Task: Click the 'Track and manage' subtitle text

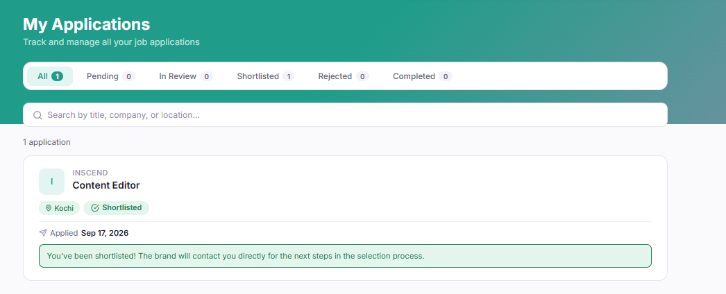Action: (x=111, y=42)
